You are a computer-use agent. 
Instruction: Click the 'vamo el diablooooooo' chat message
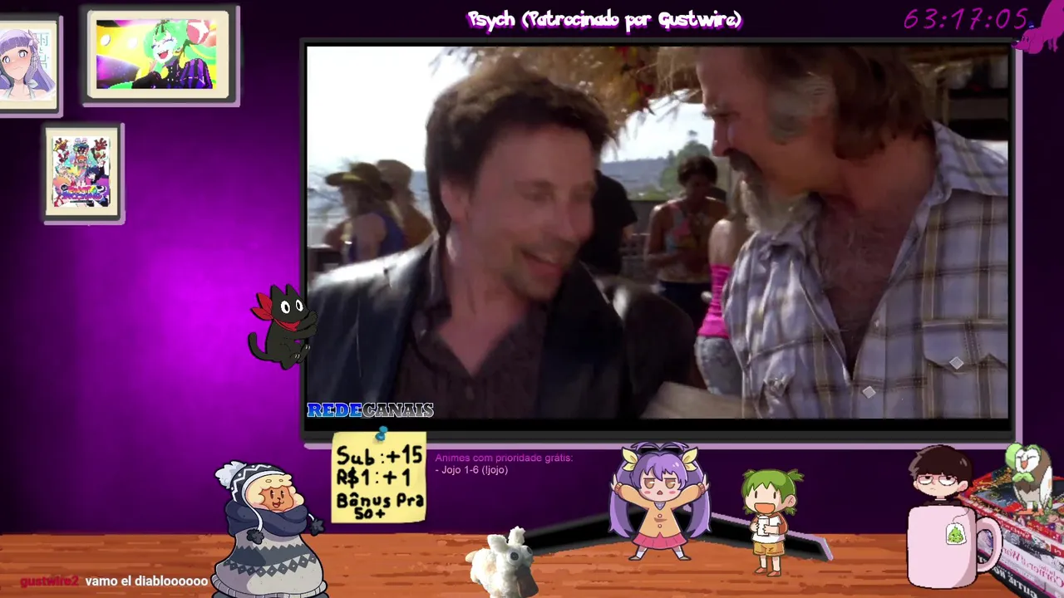click(x=146, y=581)
